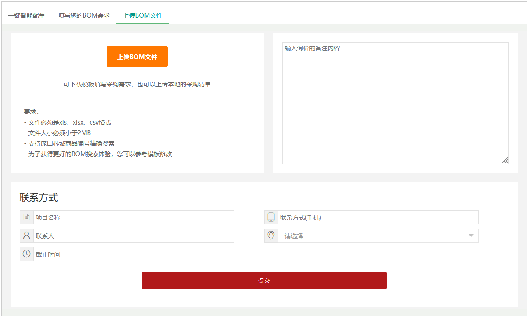Click the line 支持庞田芯城商品编号精确搜索

point(69,143)
